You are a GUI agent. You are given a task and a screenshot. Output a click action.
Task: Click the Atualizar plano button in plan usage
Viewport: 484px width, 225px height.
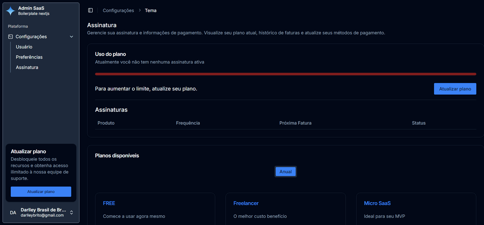[455, 89]
